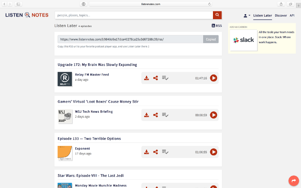Share the Upgrade 172 episode
Viewport: 301px width, 188px height.
pos(155,78)
